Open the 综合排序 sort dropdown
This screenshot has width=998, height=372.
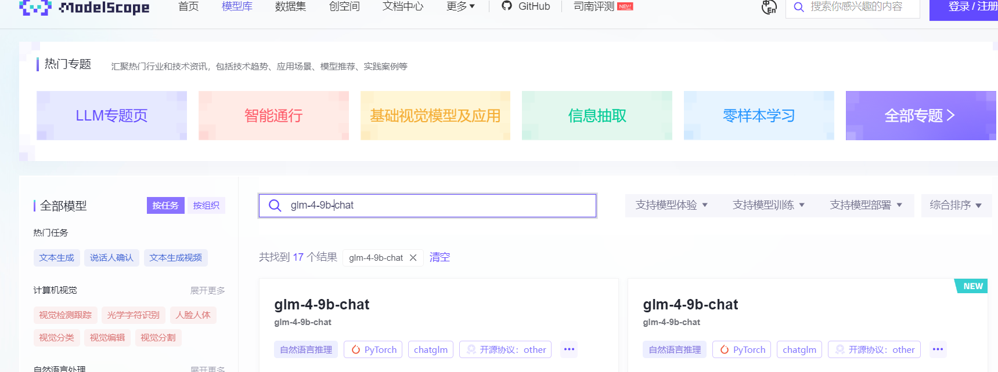click(x=956, y=205)
